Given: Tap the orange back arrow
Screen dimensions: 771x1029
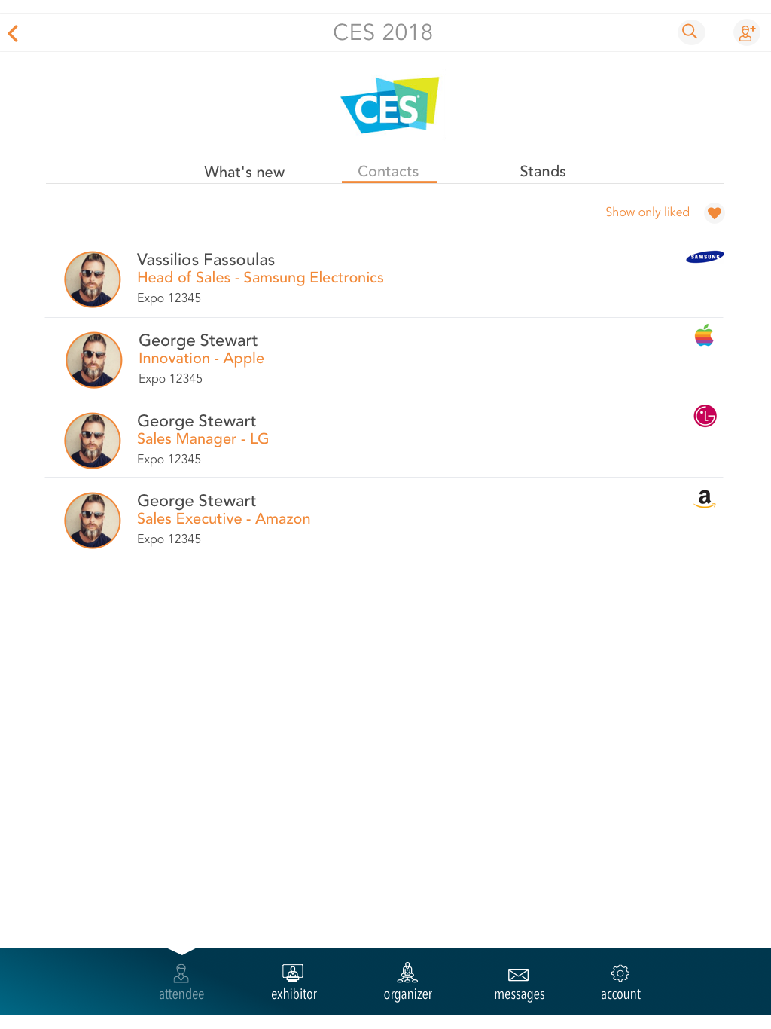Looking at the screenshot, I should pos(13,33).
